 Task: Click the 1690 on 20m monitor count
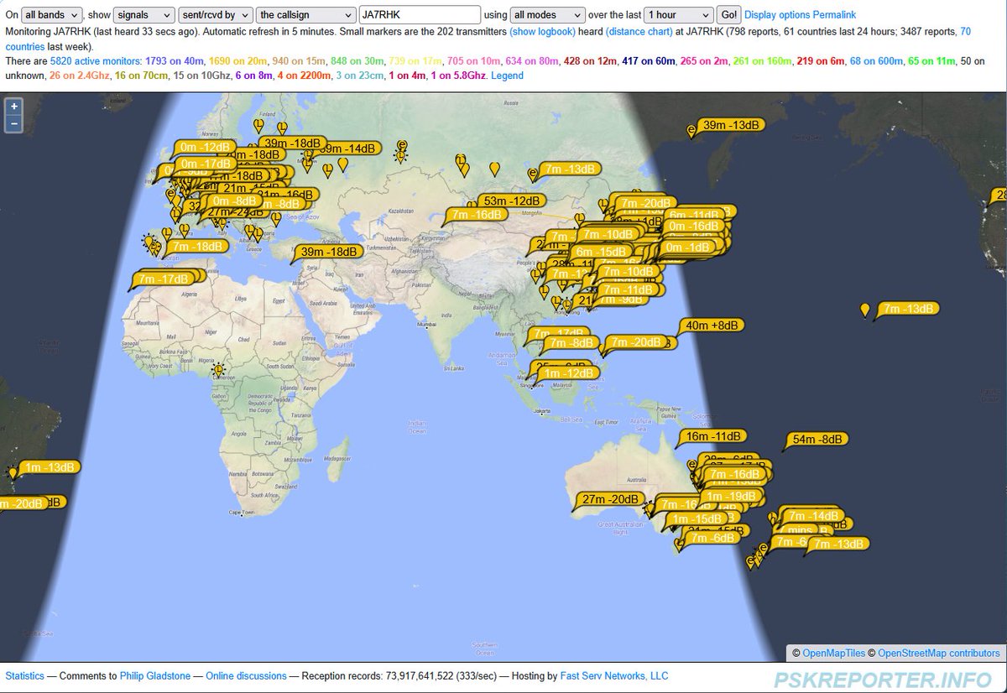[236, 62]
